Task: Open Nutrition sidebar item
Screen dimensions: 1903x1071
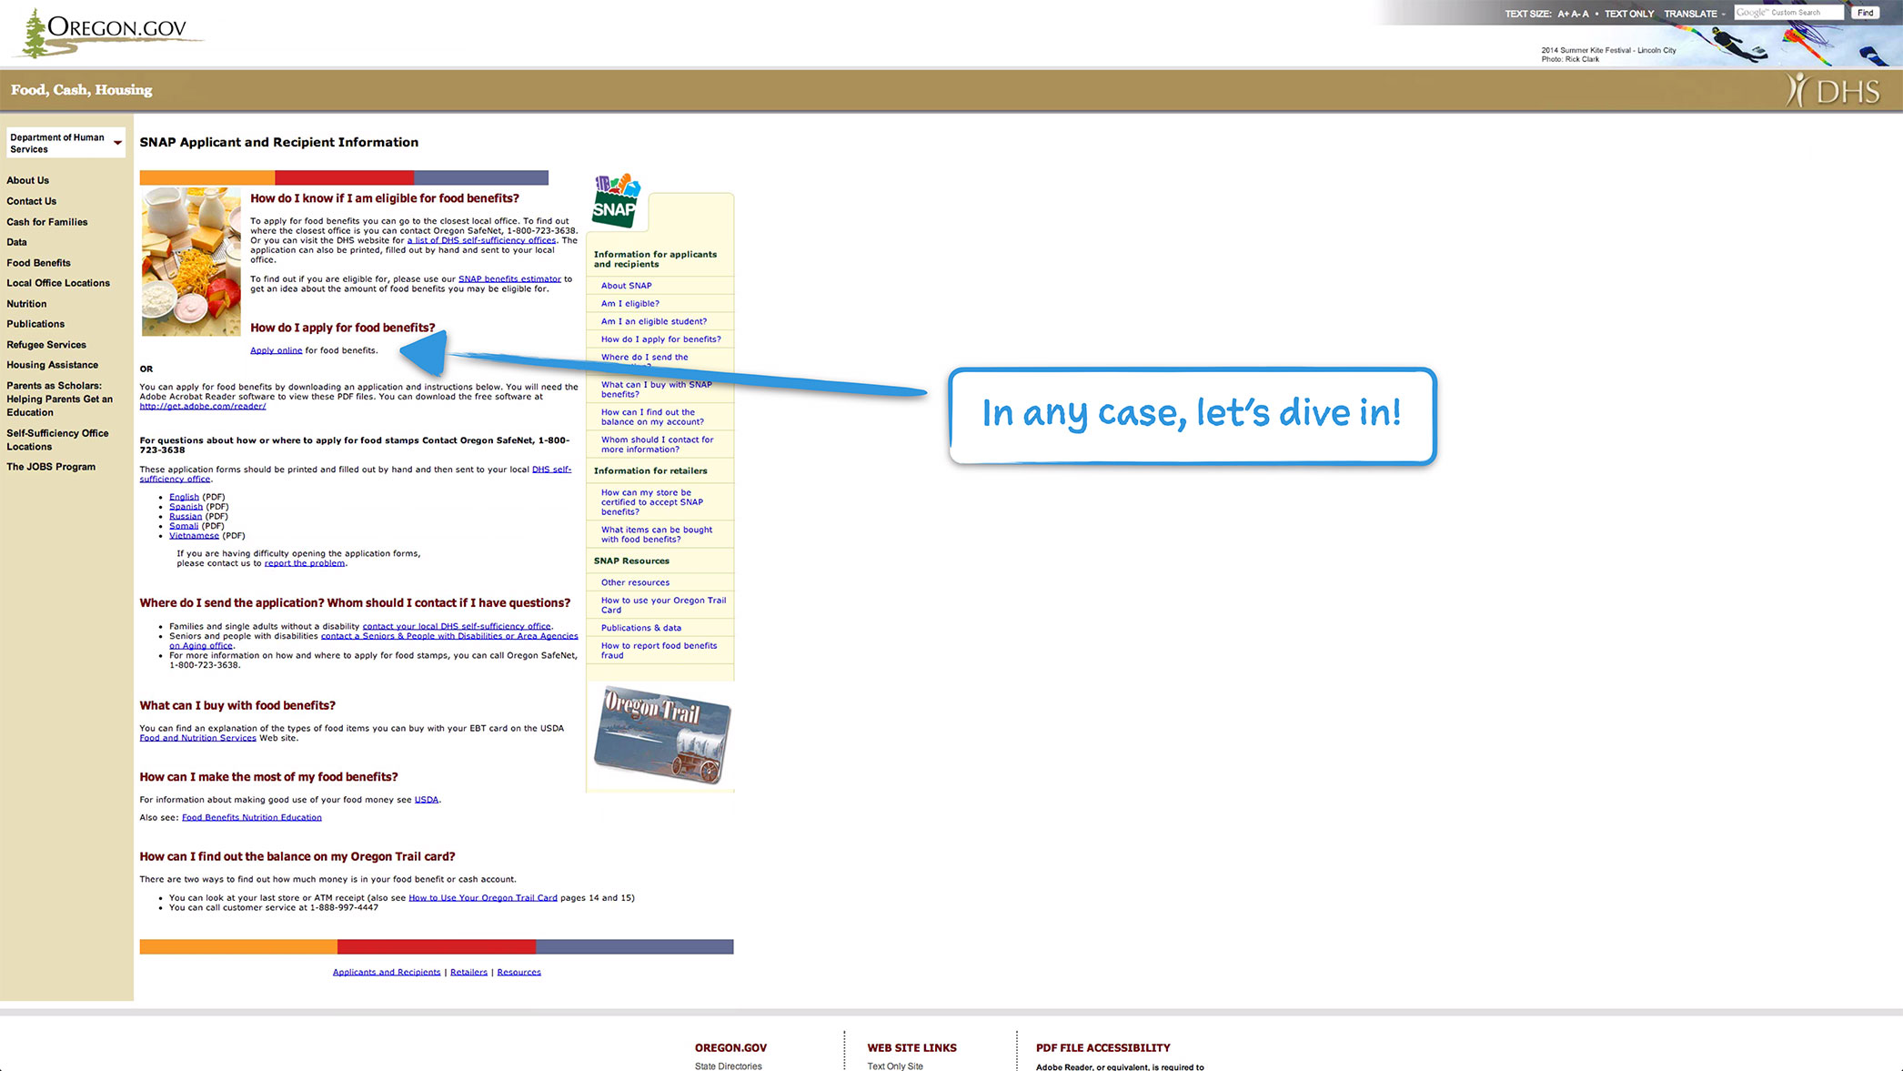Action: click(26, 304)
